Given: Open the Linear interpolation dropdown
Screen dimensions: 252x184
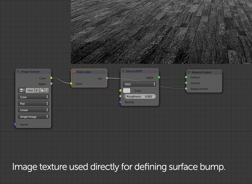Looking at the screenshot, I should pos(33,110).
